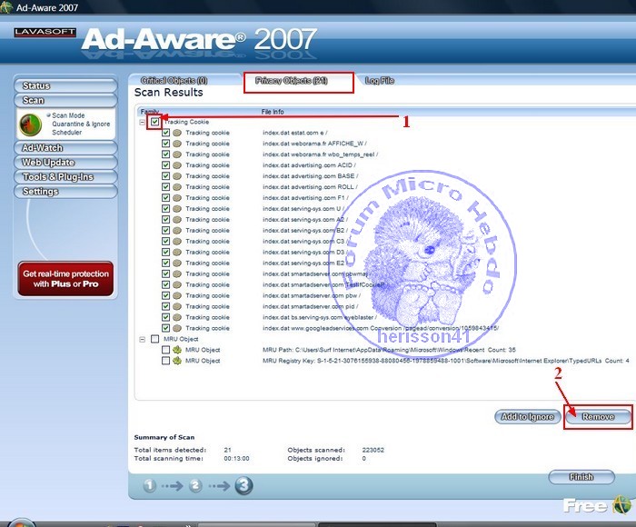Check the MRU Object family checkbox
The width and height of the screenshot is (636, 527).
click(x=155, y=339)
